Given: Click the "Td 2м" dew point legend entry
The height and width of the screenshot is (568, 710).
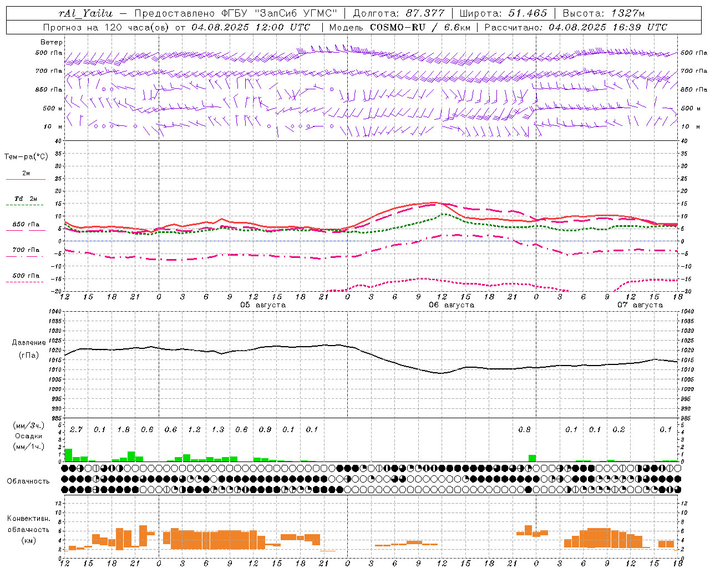Looking at the screenshot, I should click(26, 199).
